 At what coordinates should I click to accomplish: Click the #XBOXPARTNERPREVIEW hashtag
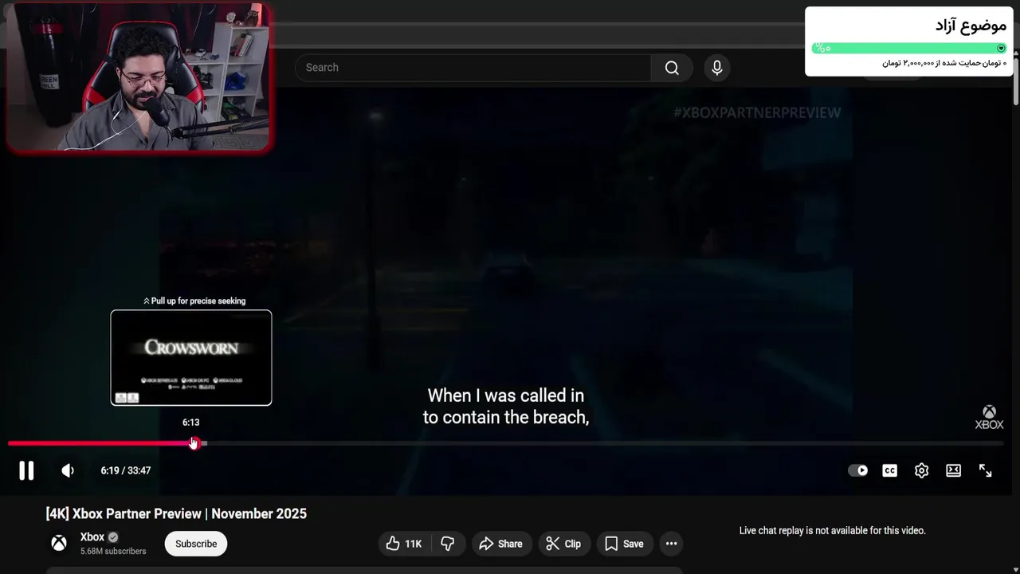coord(757,113)
